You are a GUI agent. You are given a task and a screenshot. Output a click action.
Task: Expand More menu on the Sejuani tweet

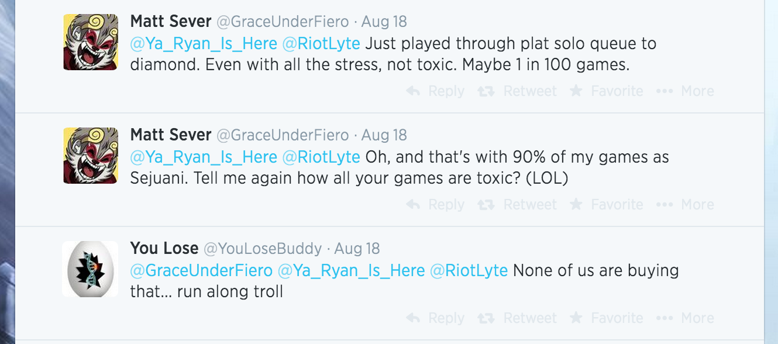(685, 205)
